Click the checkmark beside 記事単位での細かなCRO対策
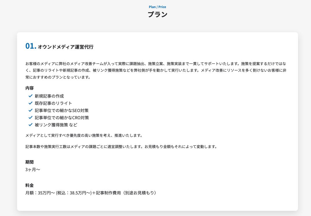Image resolution: width=311 pixels, height=216 pixels. point(30,118)
